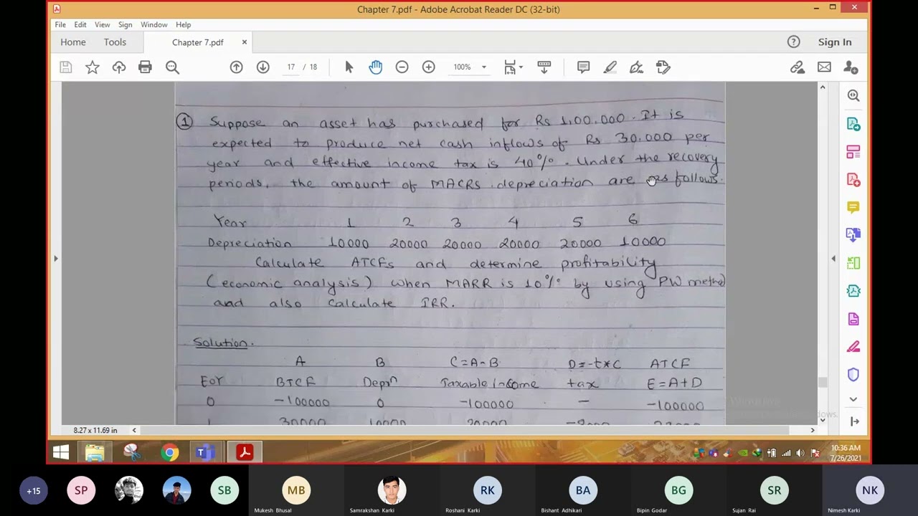Launch Google Chrome from the taskbar
This screenshot has height=516, width=918.
(169, 452)
